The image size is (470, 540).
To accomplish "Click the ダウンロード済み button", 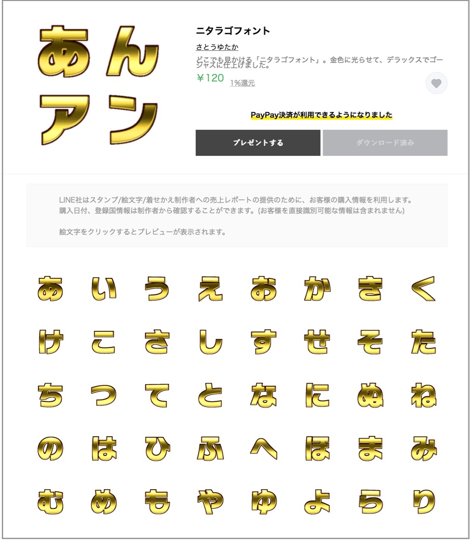I will (385, 142).
